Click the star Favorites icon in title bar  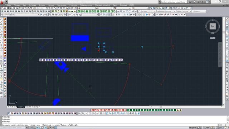point(202,2)
